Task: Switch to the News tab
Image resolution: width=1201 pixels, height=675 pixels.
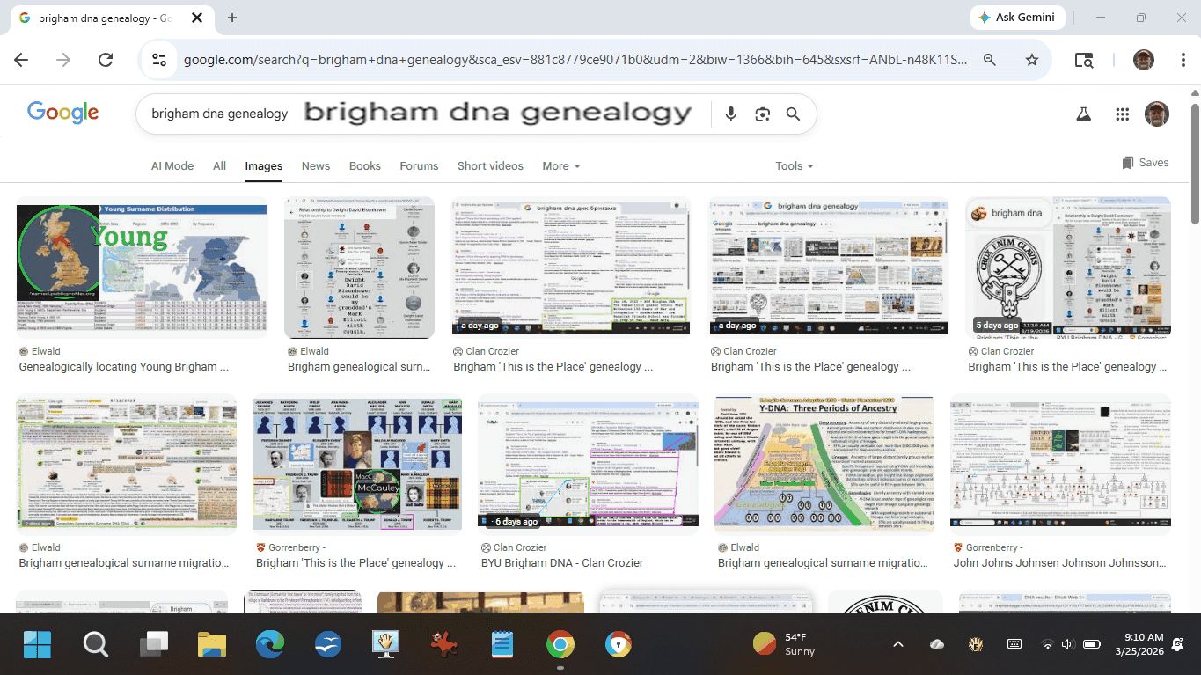Action: [x=316, y=166]
